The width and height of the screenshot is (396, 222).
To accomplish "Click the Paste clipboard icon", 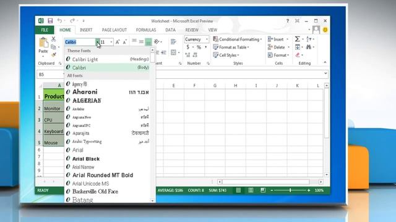I will tap(43, 43).
